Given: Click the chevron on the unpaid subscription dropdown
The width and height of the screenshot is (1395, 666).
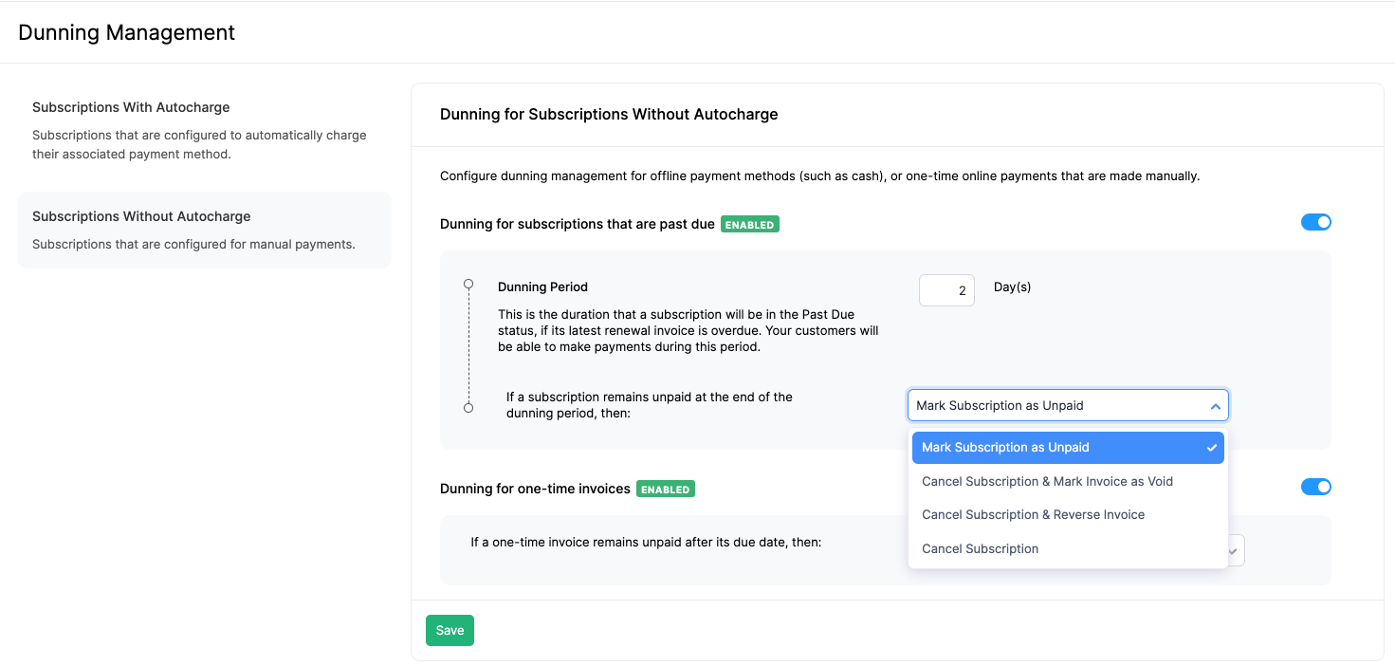Looking at the screenshot, I should click(x=1215, y=405).
